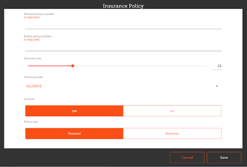The width and height of the screenshot is (247, 167).
Task: Set Is active to no
Action: pyautogui.click(x=172, y=111)
